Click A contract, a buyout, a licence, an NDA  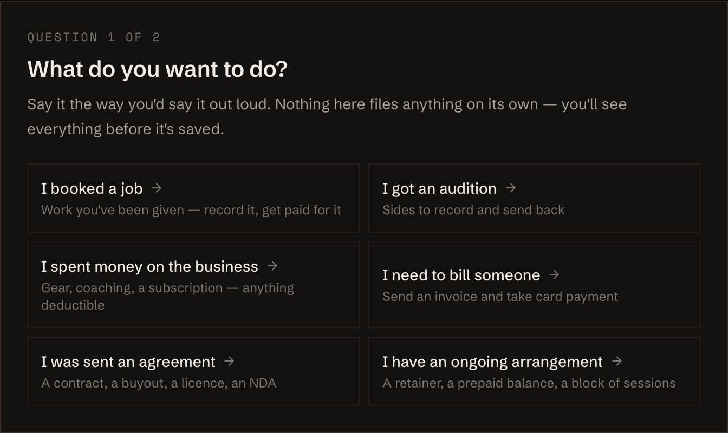pos(159,383)
